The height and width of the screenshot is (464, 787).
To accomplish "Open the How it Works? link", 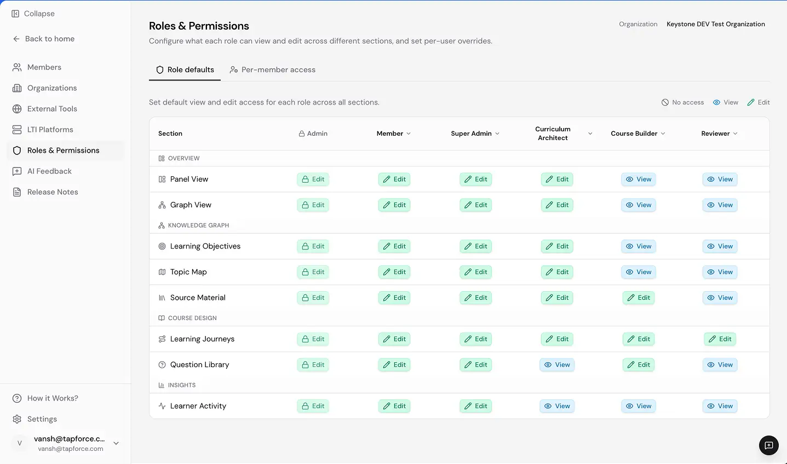I will [66, 398].
